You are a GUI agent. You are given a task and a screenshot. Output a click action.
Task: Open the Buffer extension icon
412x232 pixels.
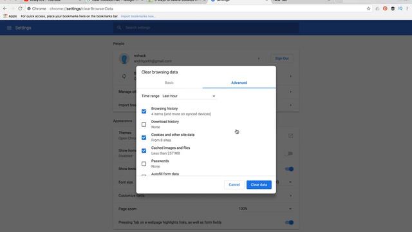coord(393,8)
